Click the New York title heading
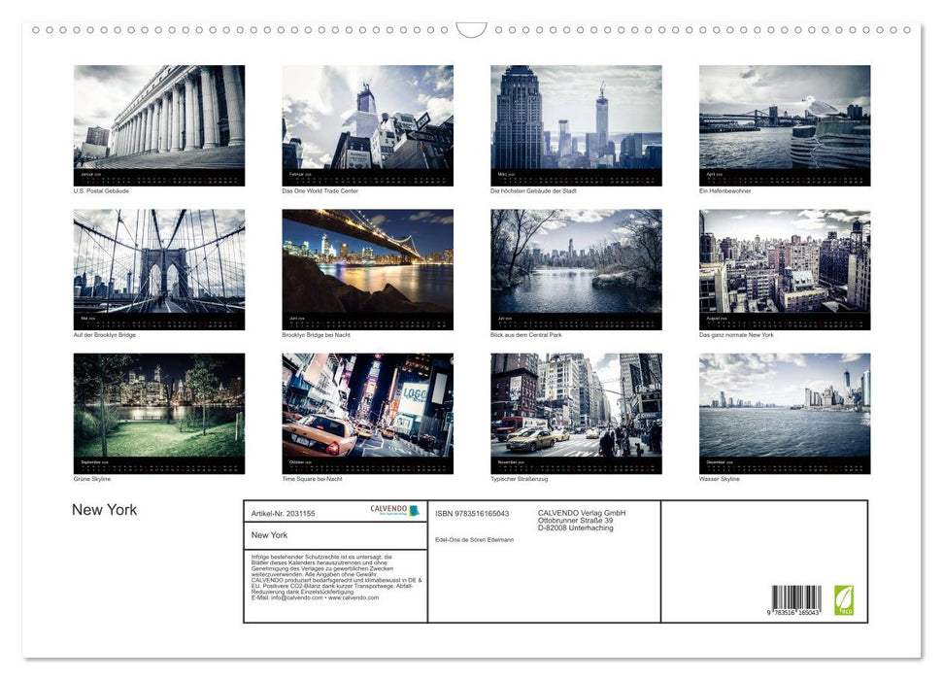Screen dimensions: 943x680 click(x=104, y=510)
